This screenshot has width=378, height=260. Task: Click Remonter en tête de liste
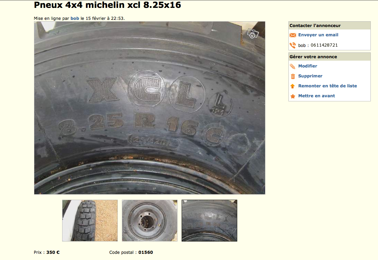(328, 86)
